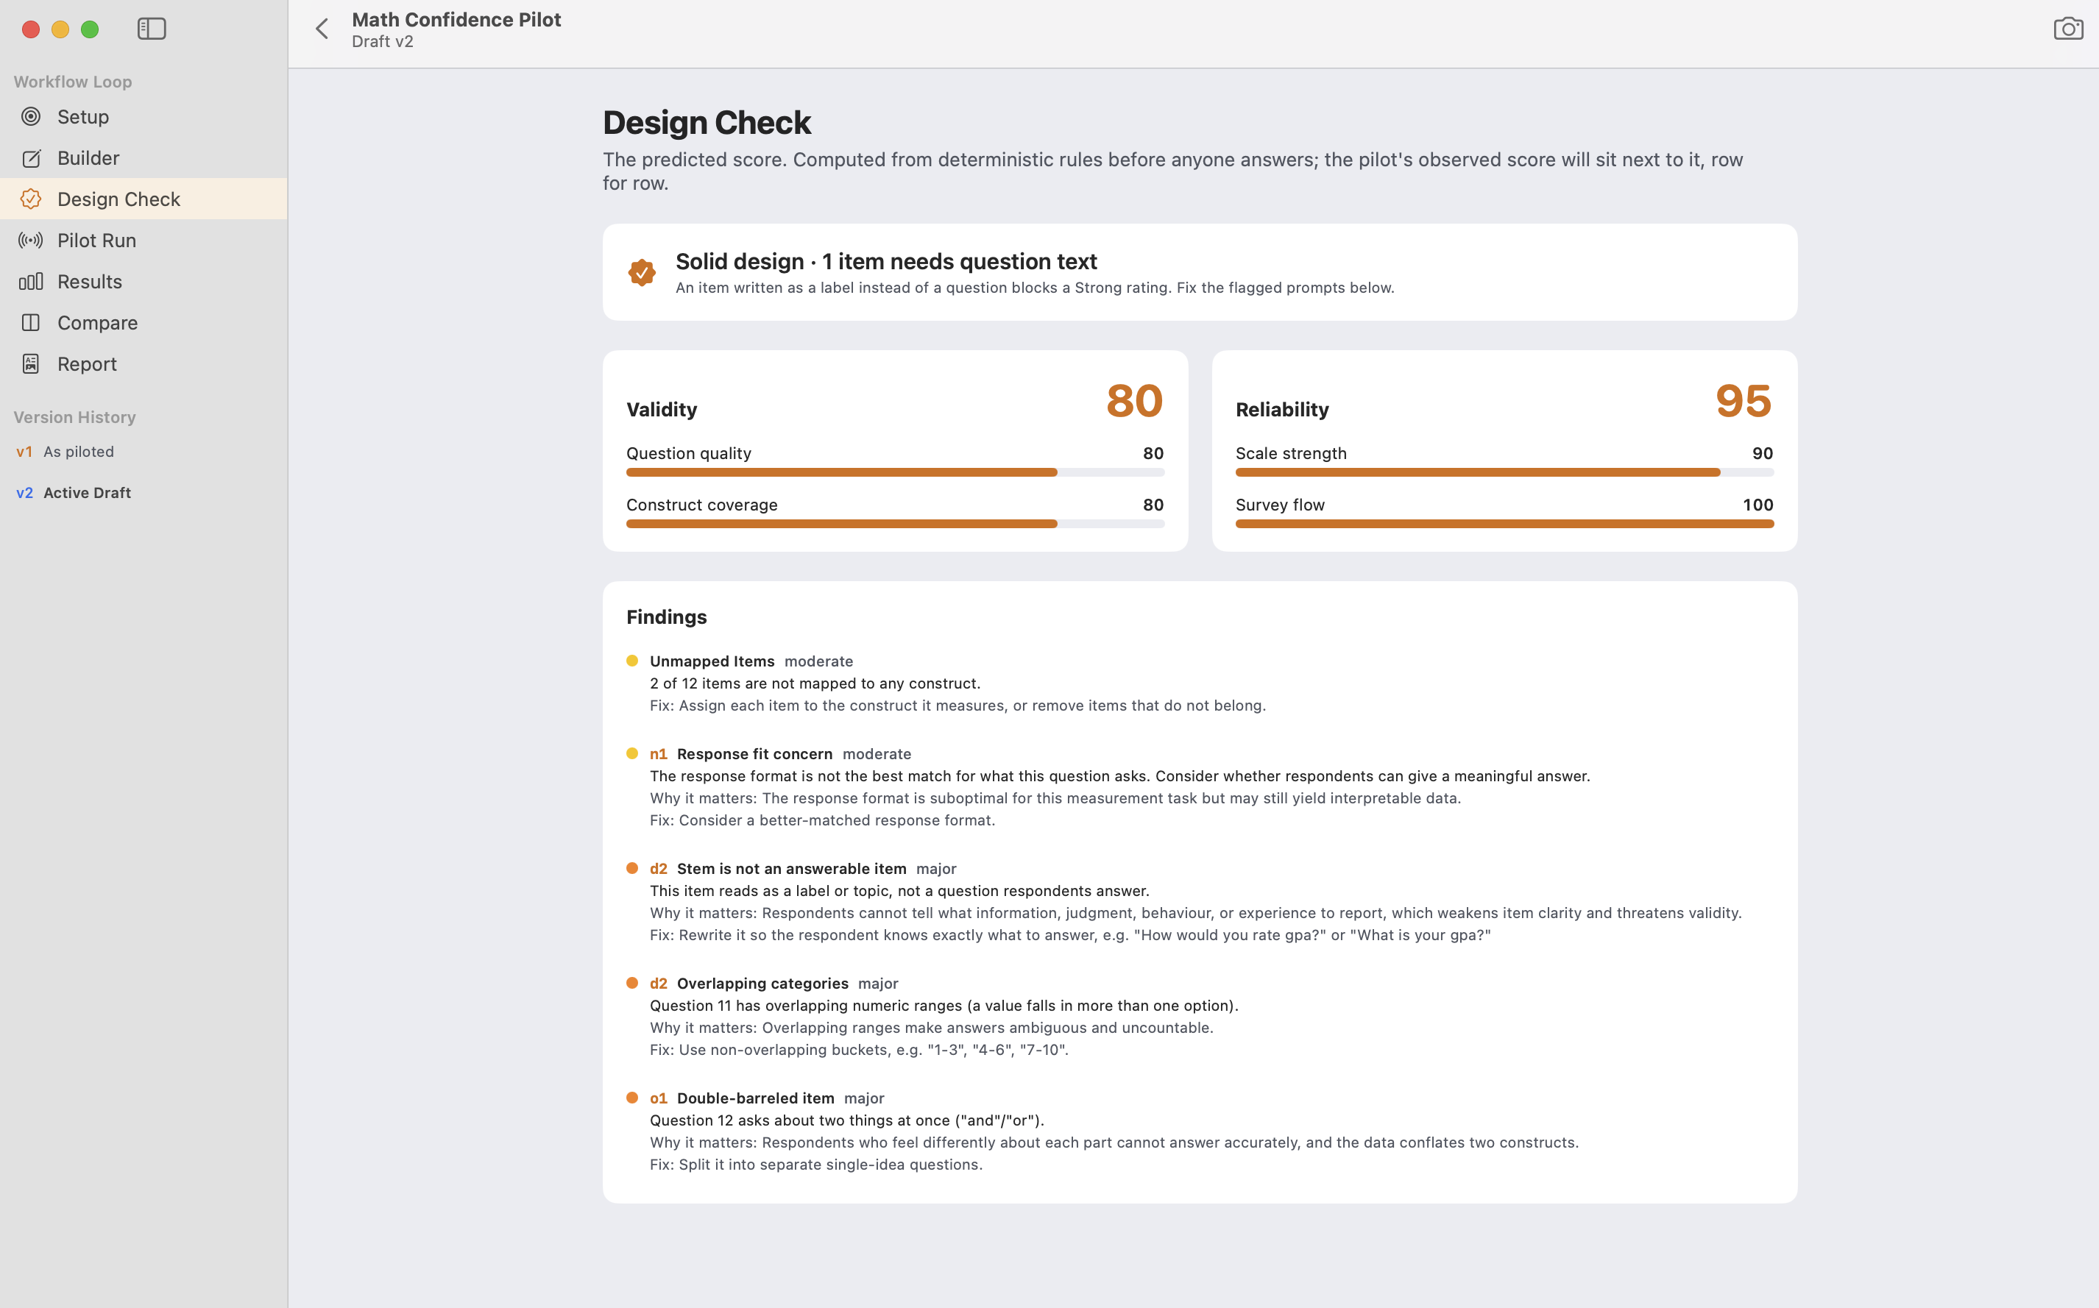
Task: Click the yellow dot beside Unmapped Items
Action: 632,661
